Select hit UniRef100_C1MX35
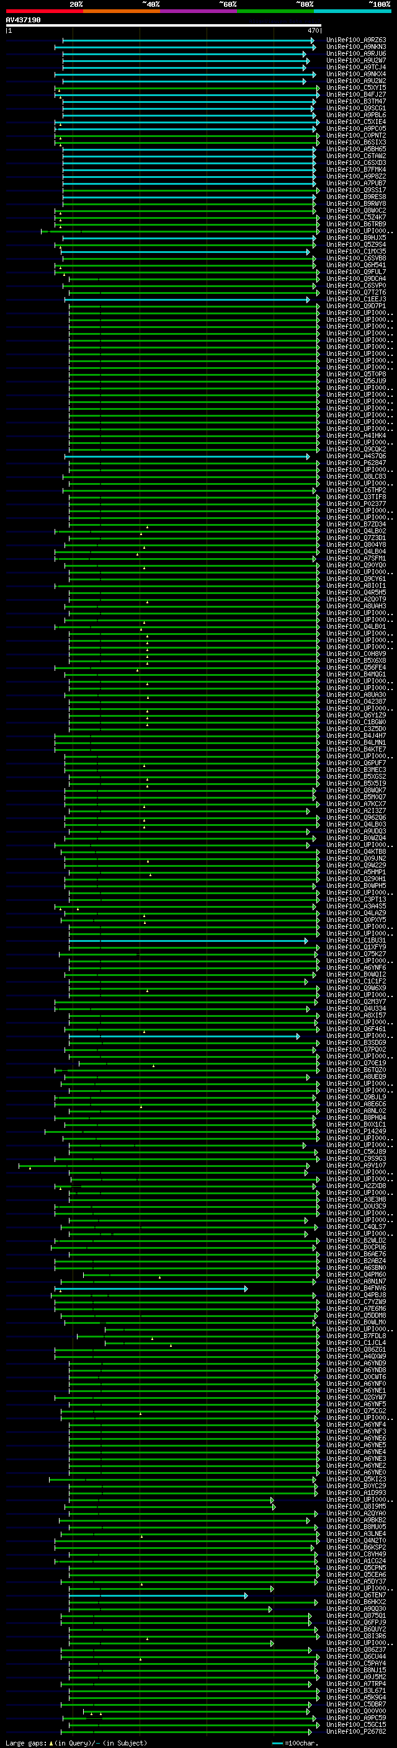397x1748 pixels. [356, 251]
